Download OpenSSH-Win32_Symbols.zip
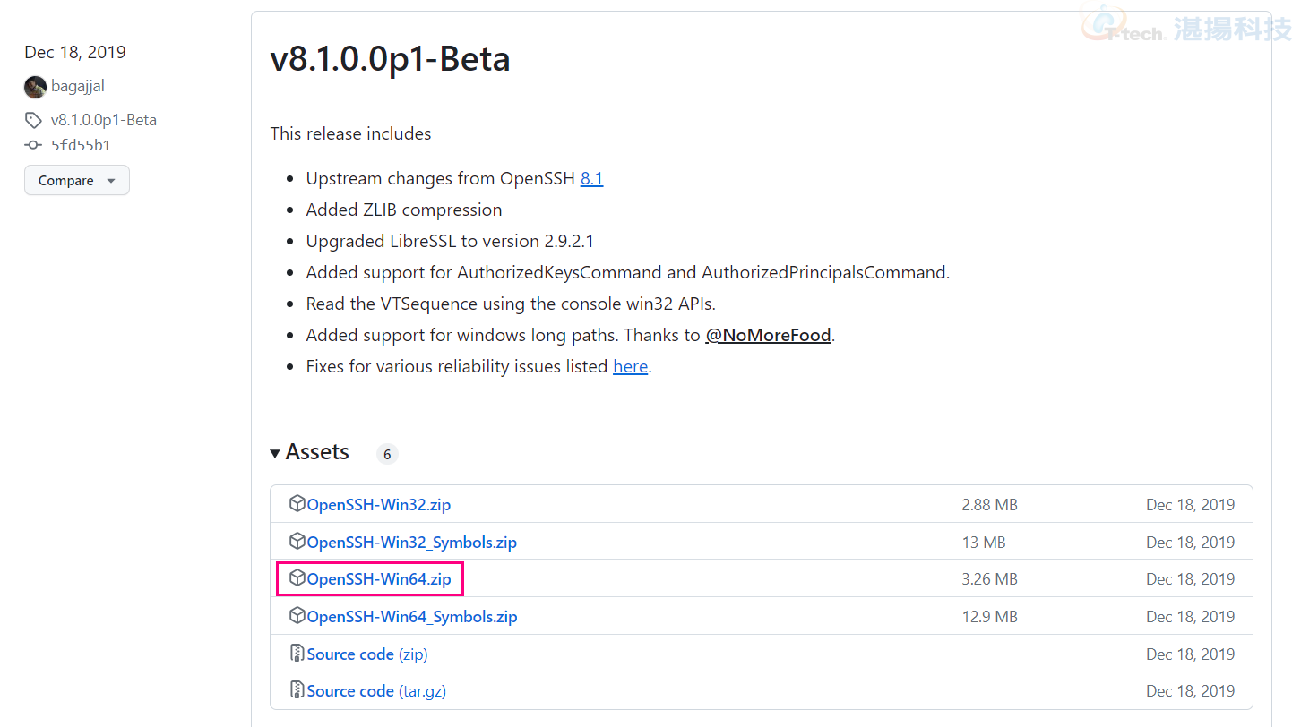The height and width of the screenshot is (727, 1292). [x=412, y=543]
